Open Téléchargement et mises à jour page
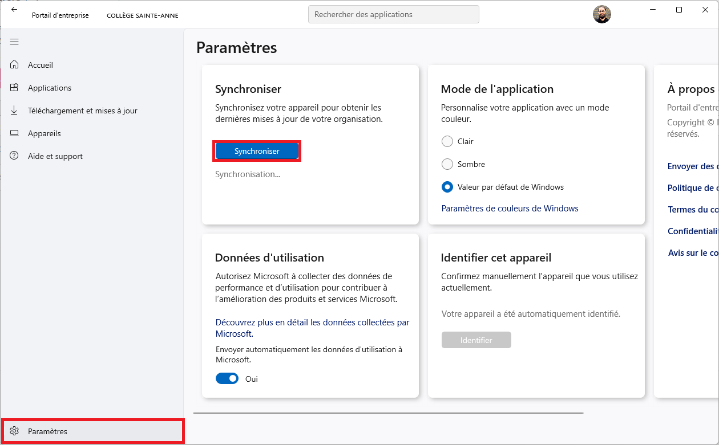This screenshot has width=719, height=445. [x=82, y=111]
